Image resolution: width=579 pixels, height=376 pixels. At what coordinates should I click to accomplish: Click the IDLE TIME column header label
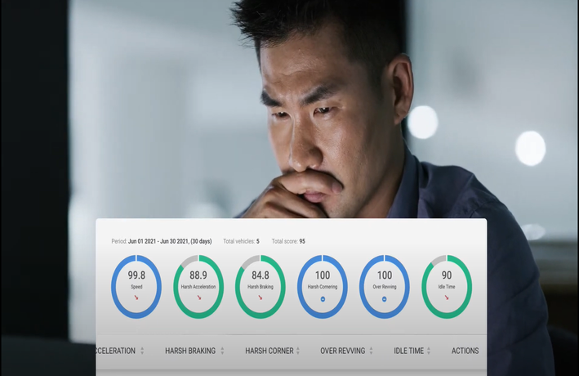(x=408, y=351)
